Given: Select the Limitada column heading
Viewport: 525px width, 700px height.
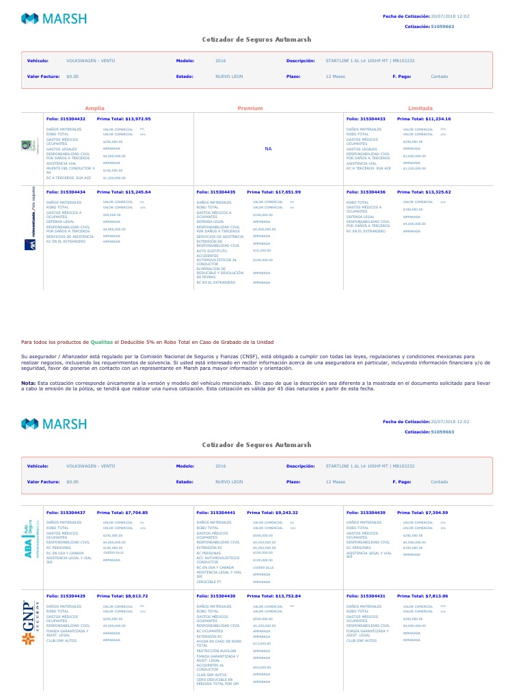Looking at the screenshot, I should point(420,108).
